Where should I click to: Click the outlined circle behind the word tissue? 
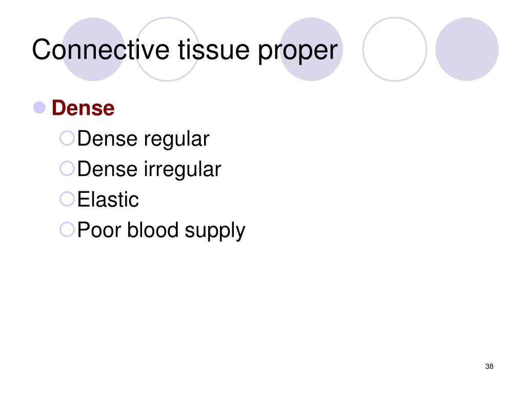167,49
